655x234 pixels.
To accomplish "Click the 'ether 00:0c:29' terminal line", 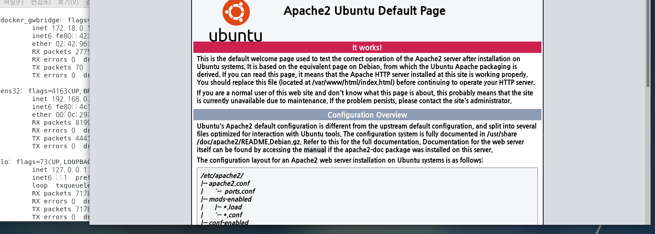I will pyautogui.click(x=61, y=115).
